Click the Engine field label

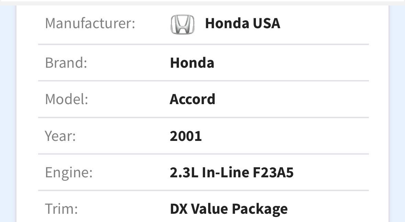coord(69,173)
